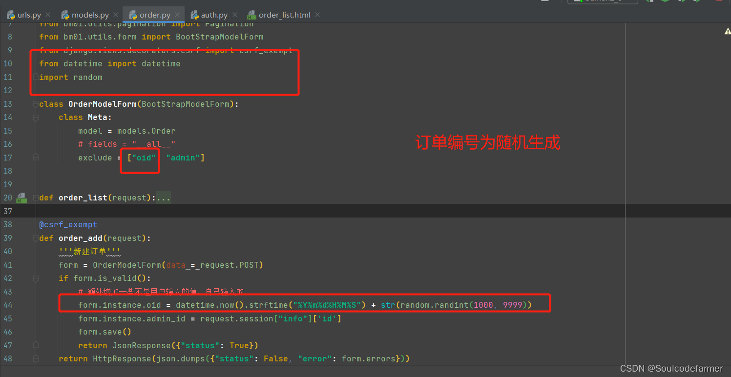Click 'return JsonResponse({"status": True})' line

pyautogui.click(x=168, y=345)
